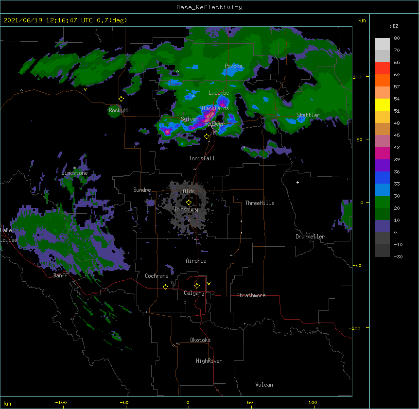The image size is (419, 409).
Task: Click the yellow diamond marker south of RedDeer
Action: [207, 136]
